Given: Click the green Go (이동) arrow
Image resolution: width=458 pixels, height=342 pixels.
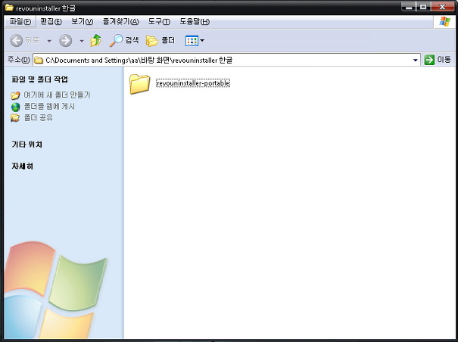Looking at the screenshot, I should tap(429, 60).
